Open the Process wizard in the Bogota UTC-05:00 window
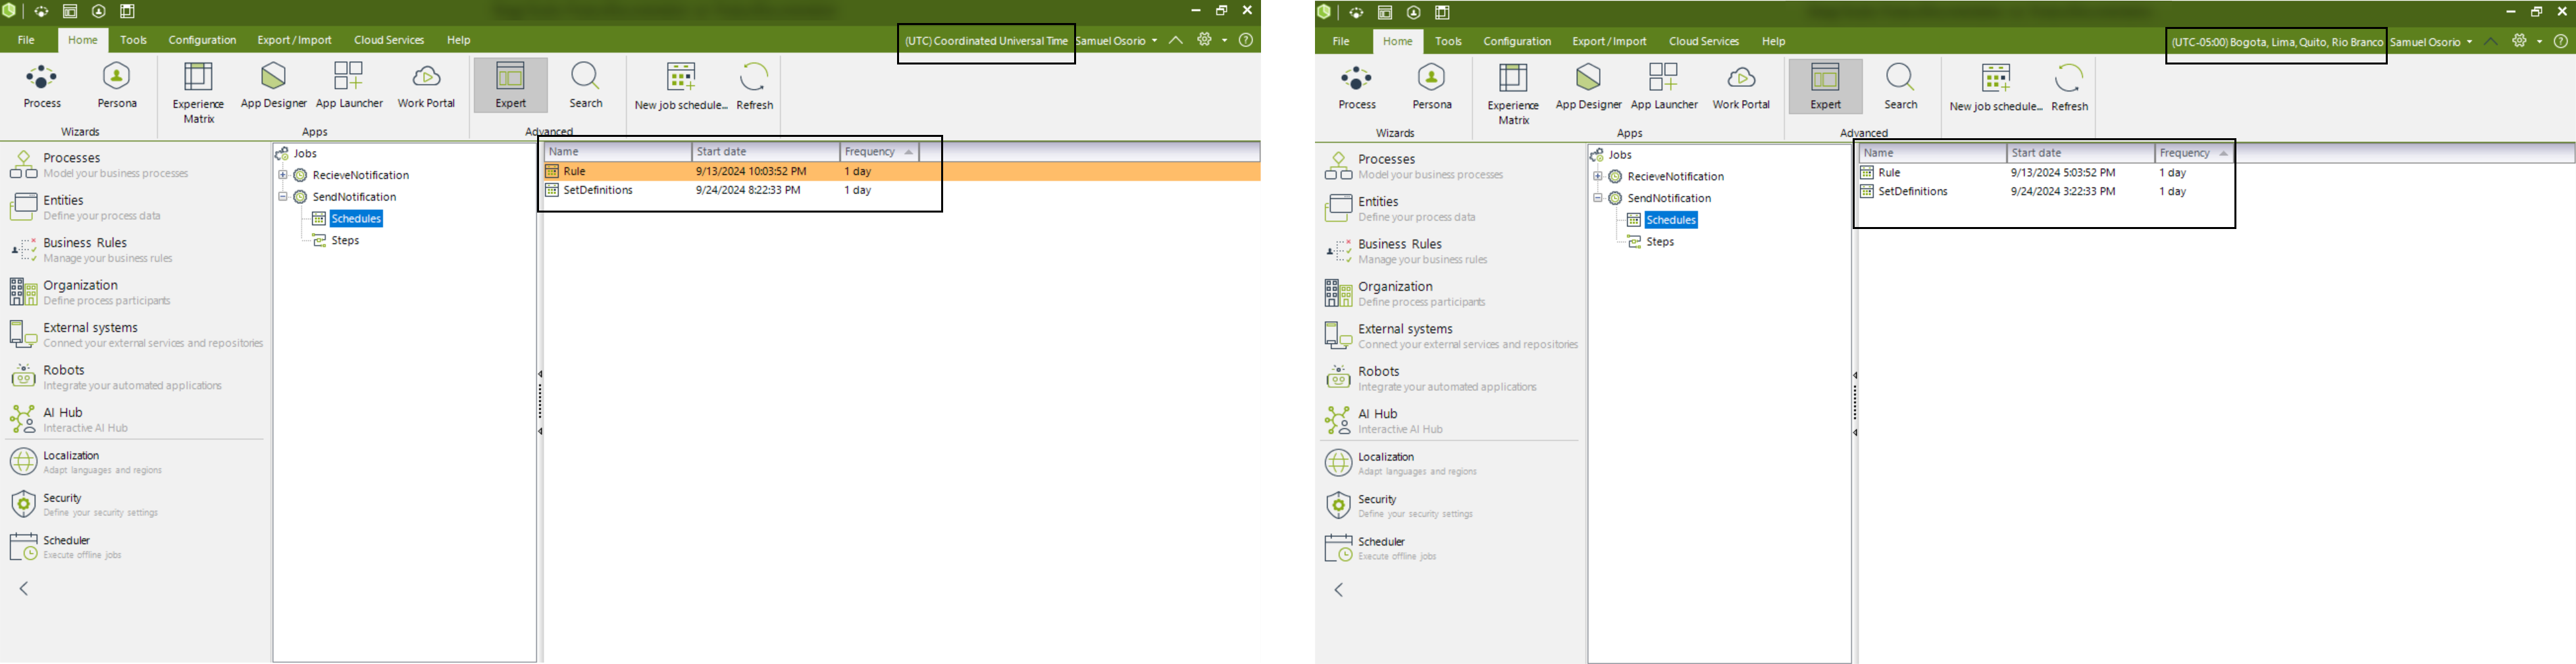 coord(1357,87)
